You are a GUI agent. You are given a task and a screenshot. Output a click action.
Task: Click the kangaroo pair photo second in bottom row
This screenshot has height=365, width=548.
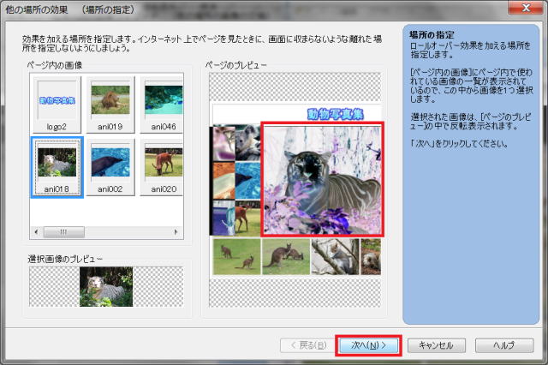pos(286,257)
